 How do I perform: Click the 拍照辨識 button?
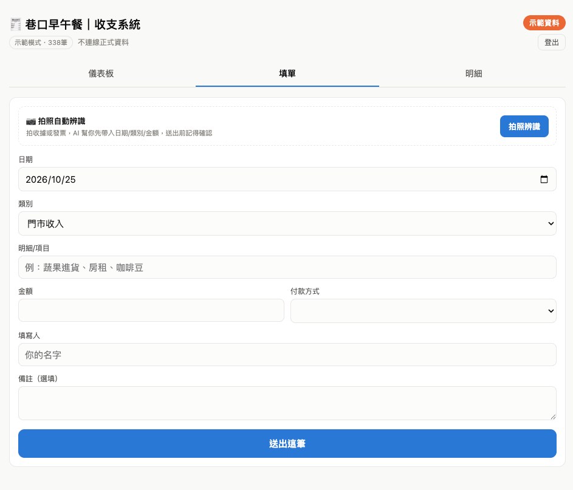click(524, 126)
